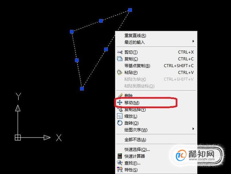Image resolution: width=231 pixels, height=174 pixels.
Task: Click the scale icon beside 缩放(L)
Action: 119,116
